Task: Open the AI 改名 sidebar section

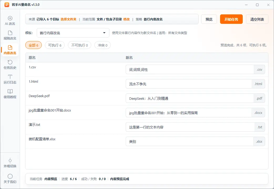Action: [x=10, y=21]
